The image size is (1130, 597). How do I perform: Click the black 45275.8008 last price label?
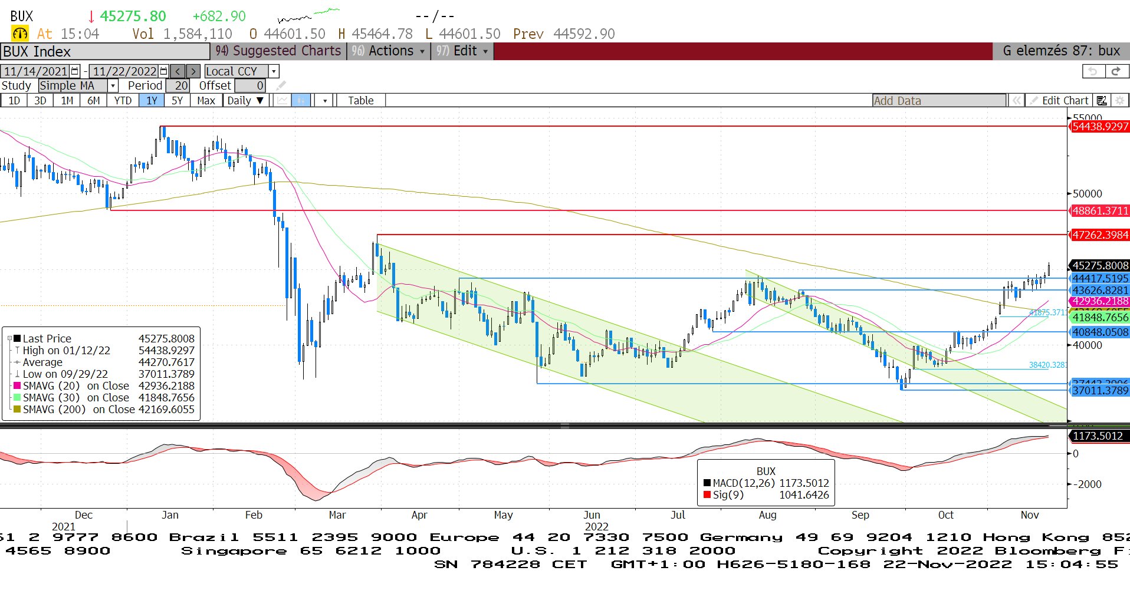tap(1099, 266)
